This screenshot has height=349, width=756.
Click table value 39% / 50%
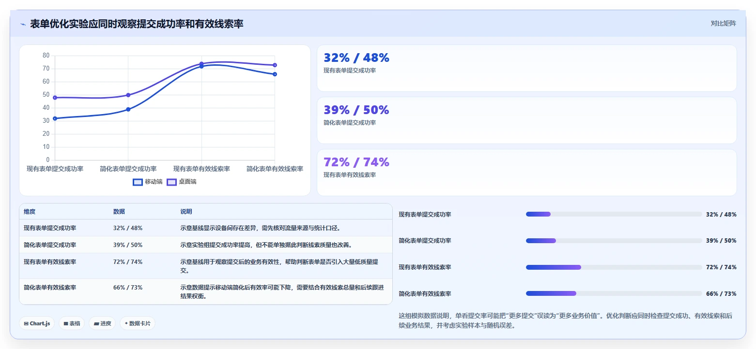click(x=128, y=245)
